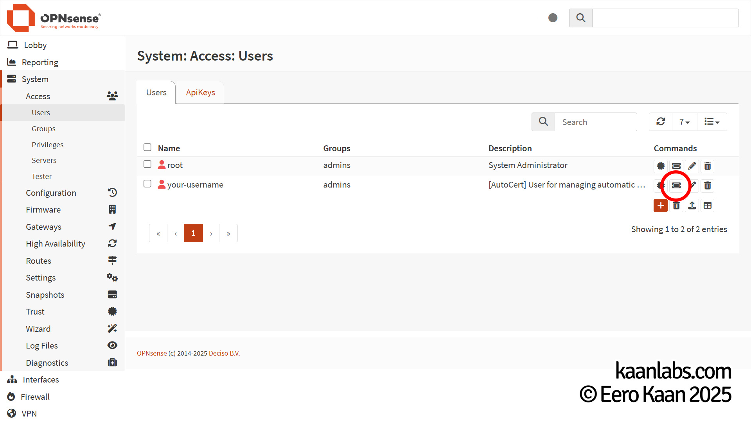
Task: Go to first page of pagination
Action: coord(158,233)
